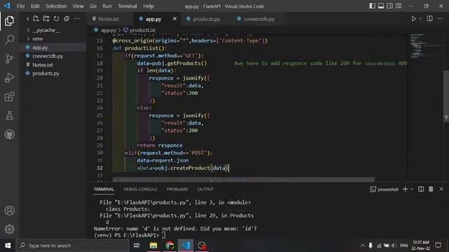Split the editor right
Screen dimensions: 449x252
[430, 19]
